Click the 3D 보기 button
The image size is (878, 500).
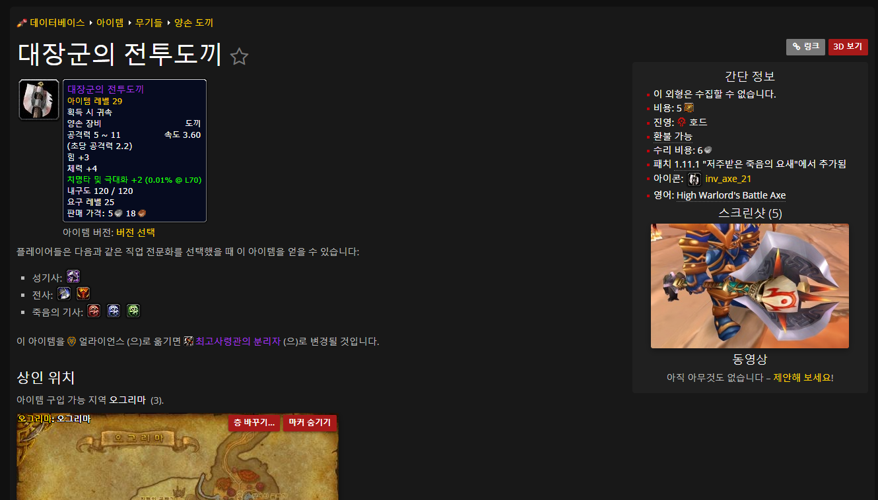[x=848, y=47]
